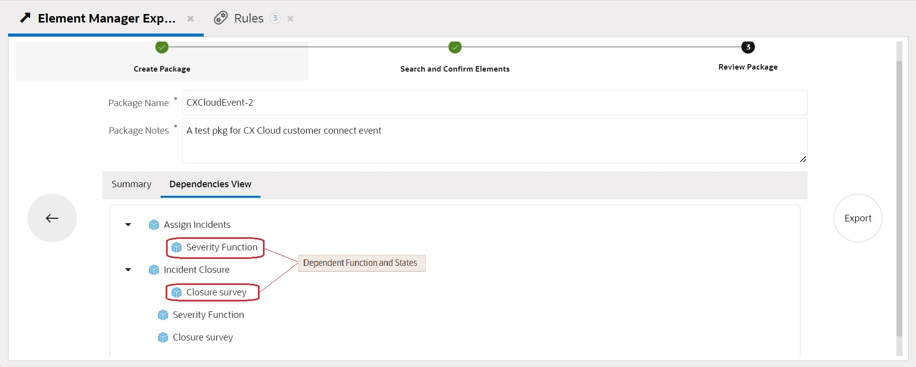Click Search and Confirm Elements step checkmark
The image size is (916, 367).
pos(455,47)
